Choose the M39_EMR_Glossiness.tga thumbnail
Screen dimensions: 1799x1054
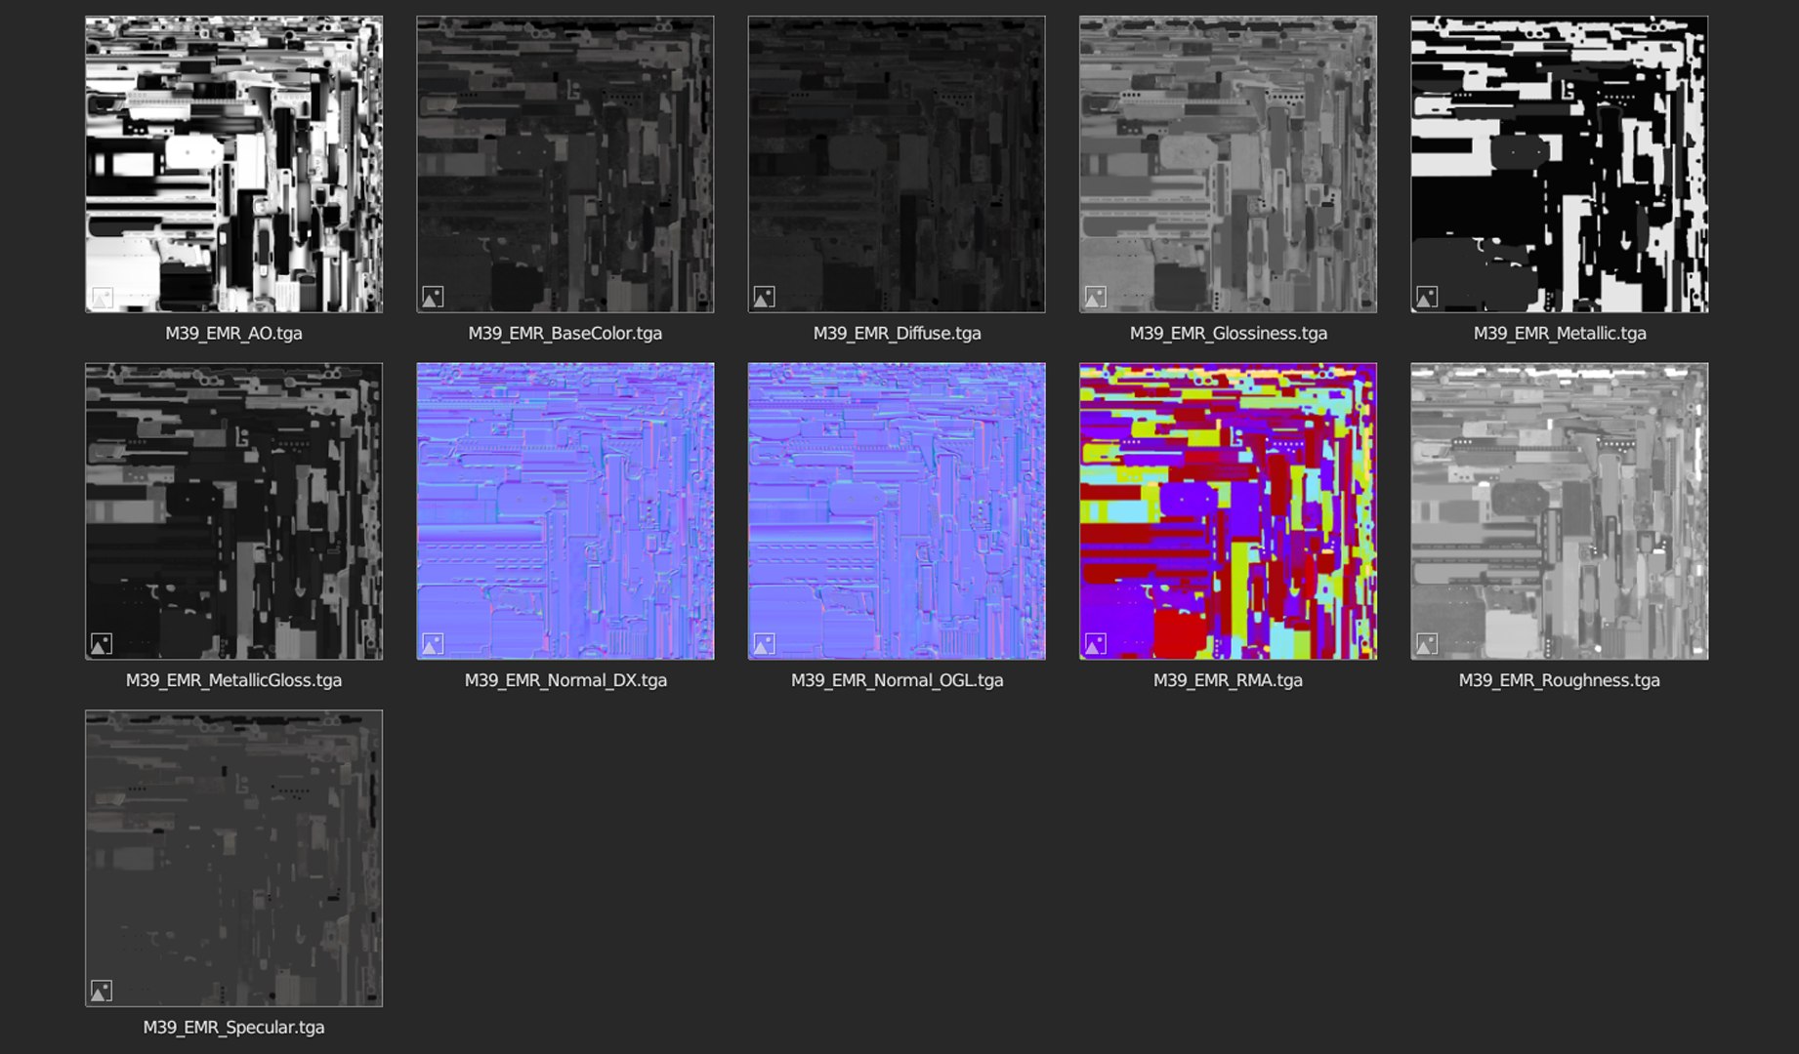click(x=1228, y=164)
